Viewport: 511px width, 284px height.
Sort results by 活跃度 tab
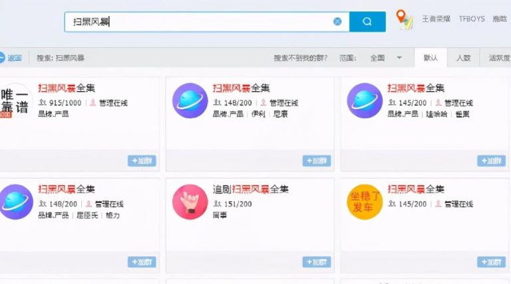pos(499,58)
